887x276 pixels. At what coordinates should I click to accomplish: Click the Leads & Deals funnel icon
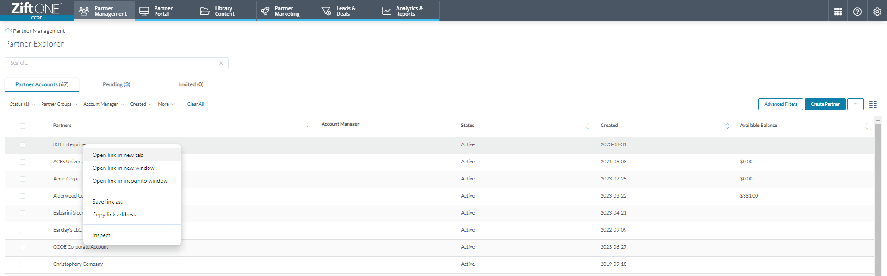click(x=326, y=11)
